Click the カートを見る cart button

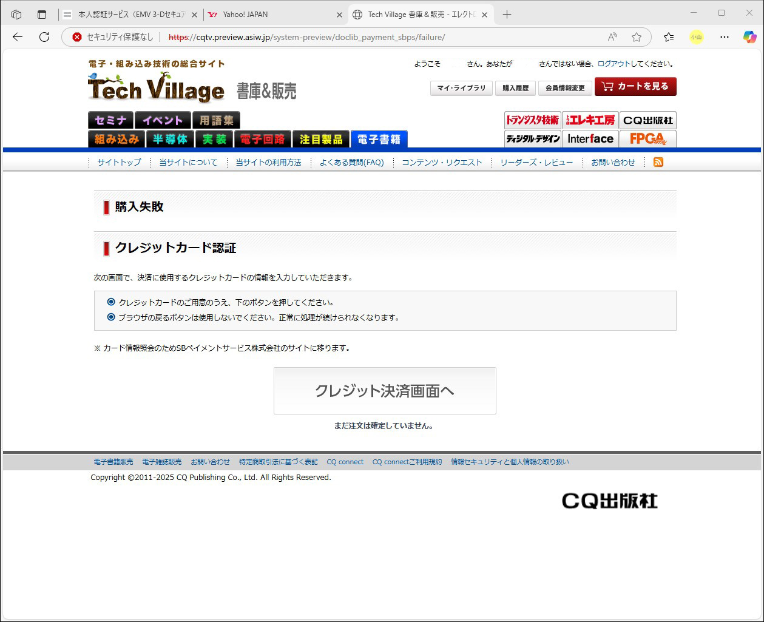(635, 87)
